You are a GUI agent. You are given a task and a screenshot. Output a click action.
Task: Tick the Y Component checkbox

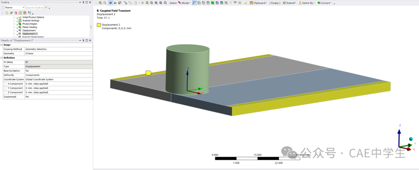pyautogui.click(x=5, y=88)
